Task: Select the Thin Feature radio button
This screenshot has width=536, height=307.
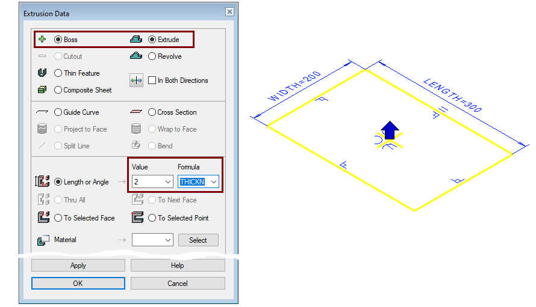Action: (58, 73)
